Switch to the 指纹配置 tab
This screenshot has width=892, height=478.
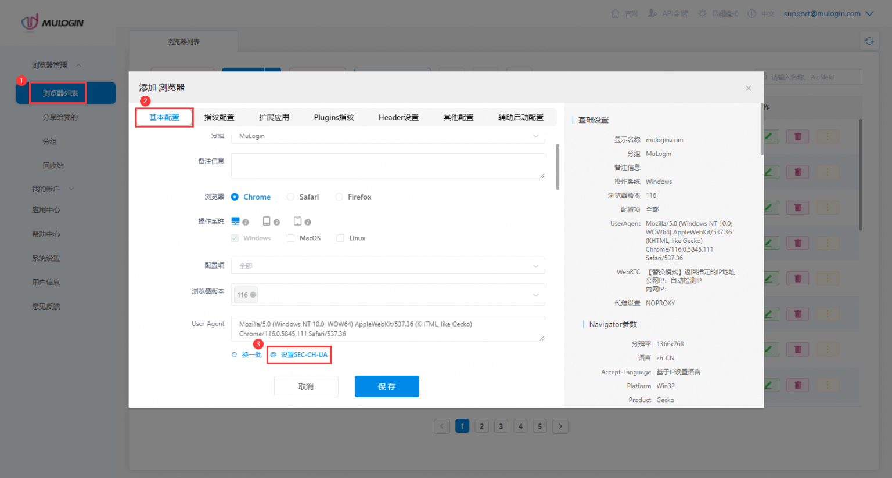[219, 117]
